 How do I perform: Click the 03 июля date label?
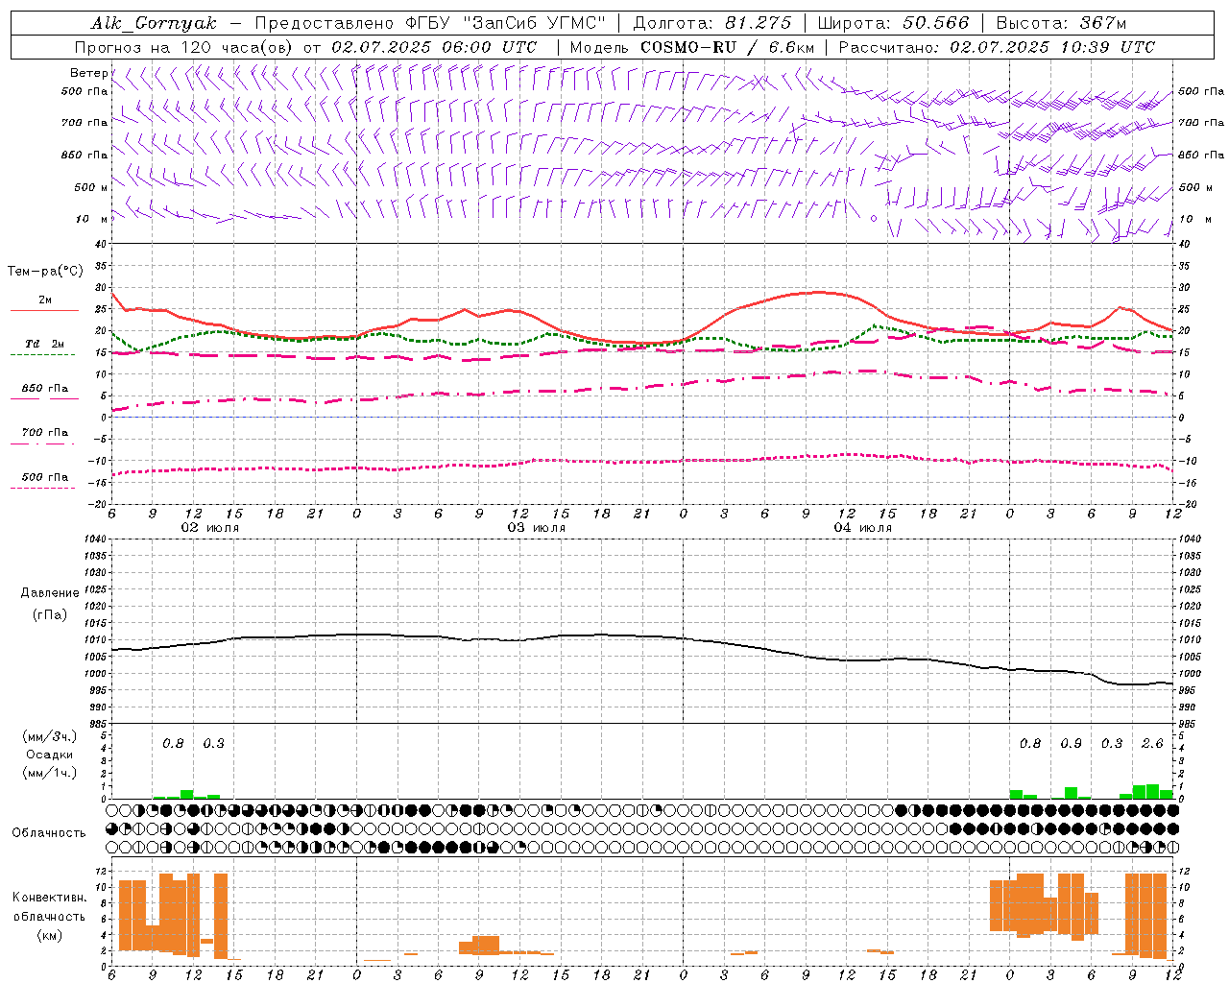tap(537, 528)
